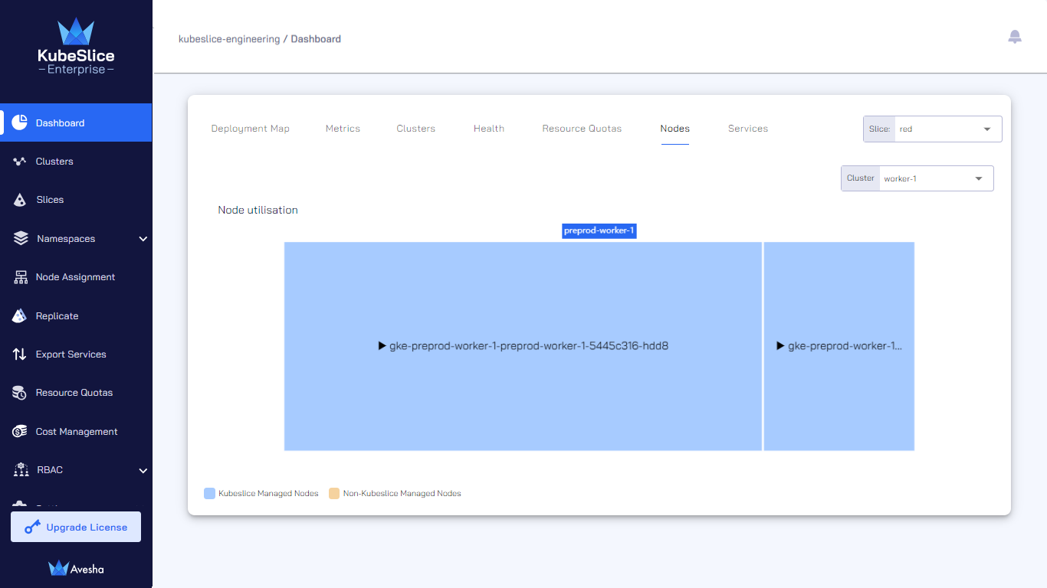Open Replicate page in sidebar

[76, 315]
